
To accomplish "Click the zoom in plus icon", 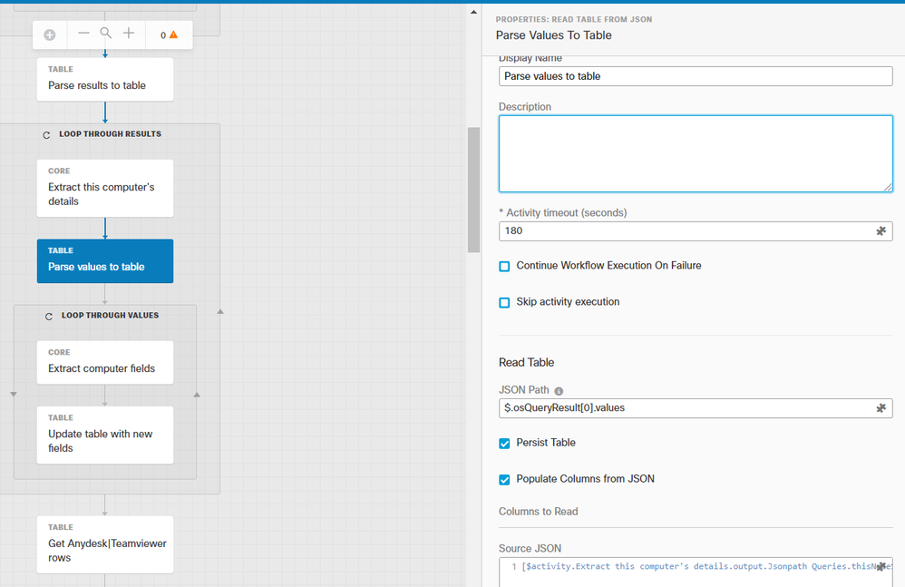I will click(x=128, y=34).
